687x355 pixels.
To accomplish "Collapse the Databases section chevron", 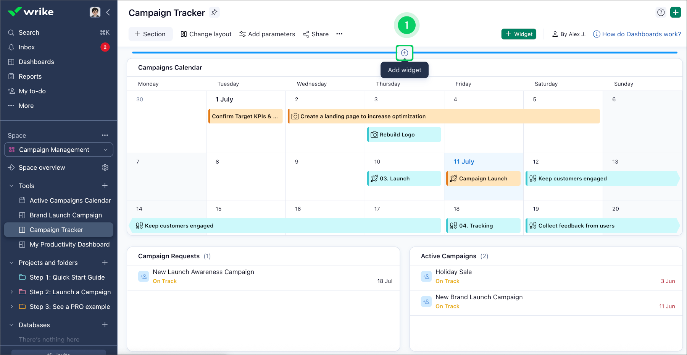I will pos(11,325).
